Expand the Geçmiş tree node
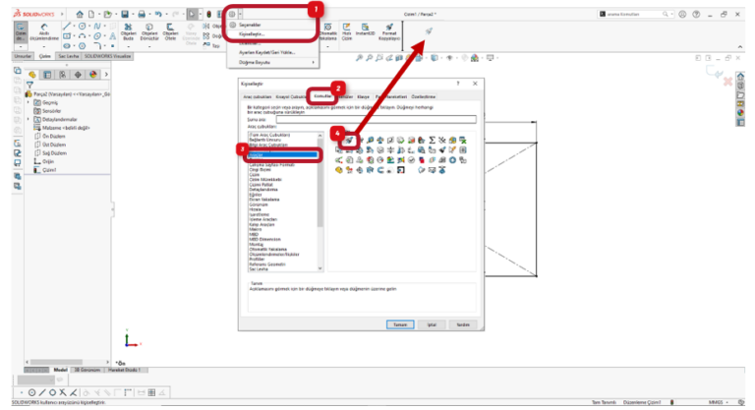The height and width of the screenshot is (410, 755). (x=28, y=102)
